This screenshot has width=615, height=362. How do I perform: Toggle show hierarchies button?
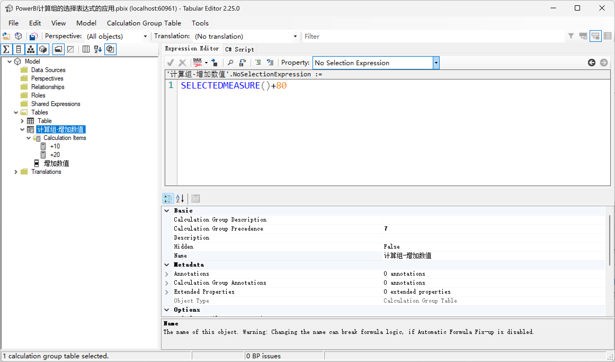(x=31, y=49)
